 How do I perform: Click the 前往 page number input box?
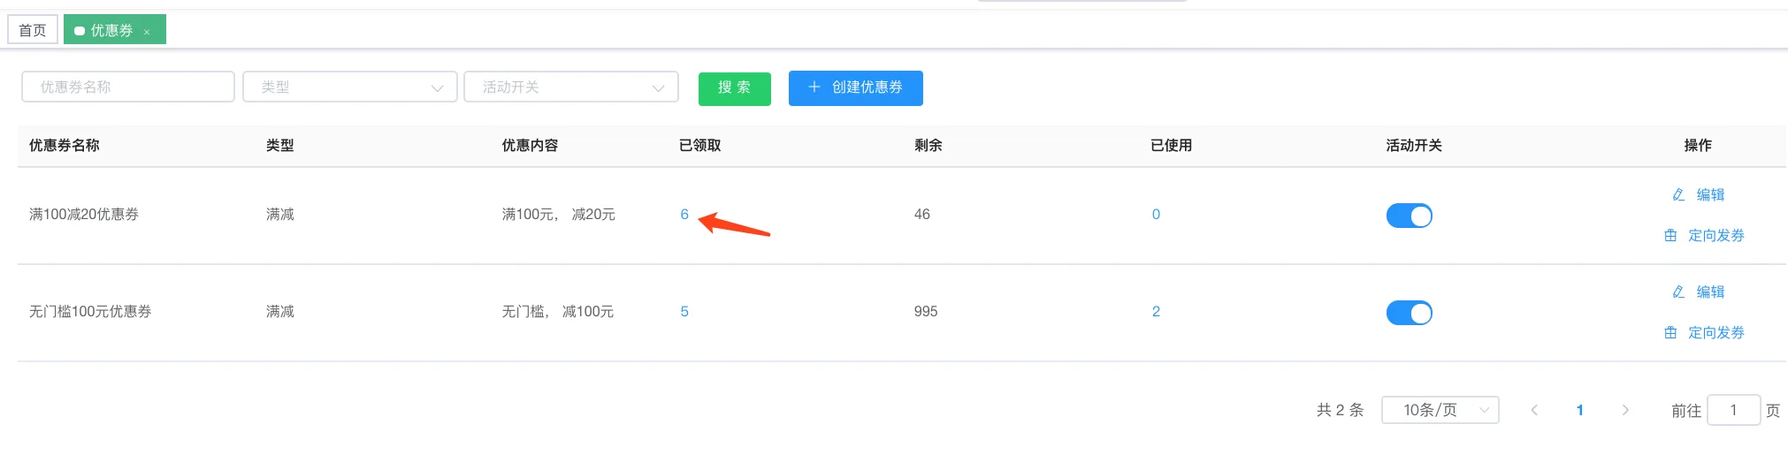(x=1733, y=410)
